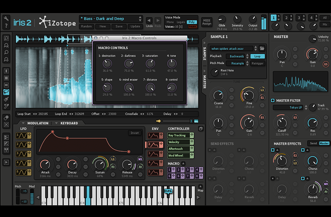The width and height of the screenshot is (331, 217).
Task: Click the Map expander above keyboard
Action: point(200,187)
